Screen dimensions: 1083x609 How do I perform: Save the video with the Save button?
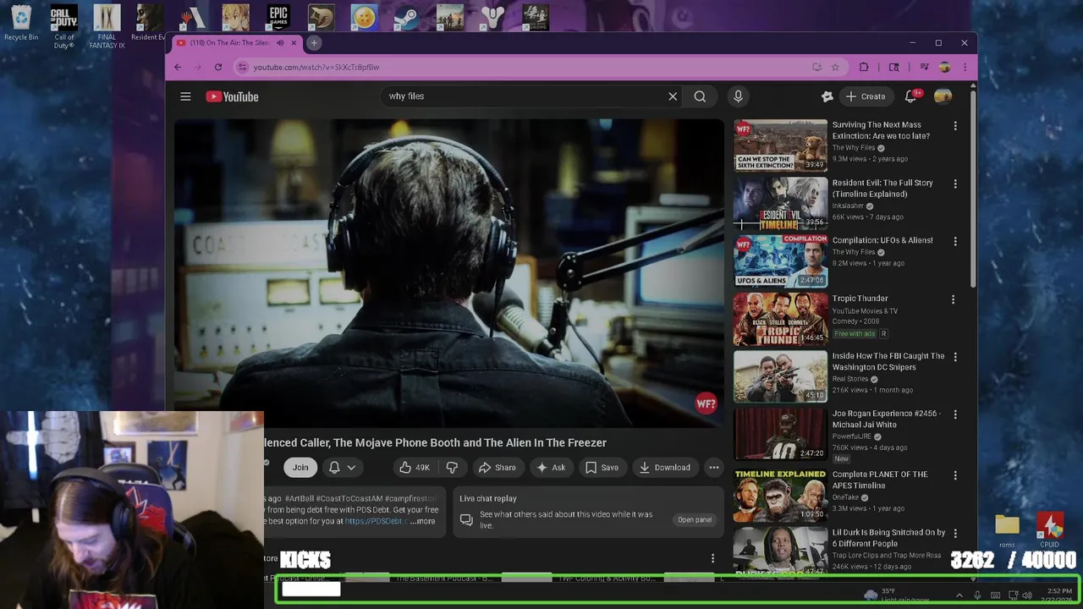coord(602,467)
